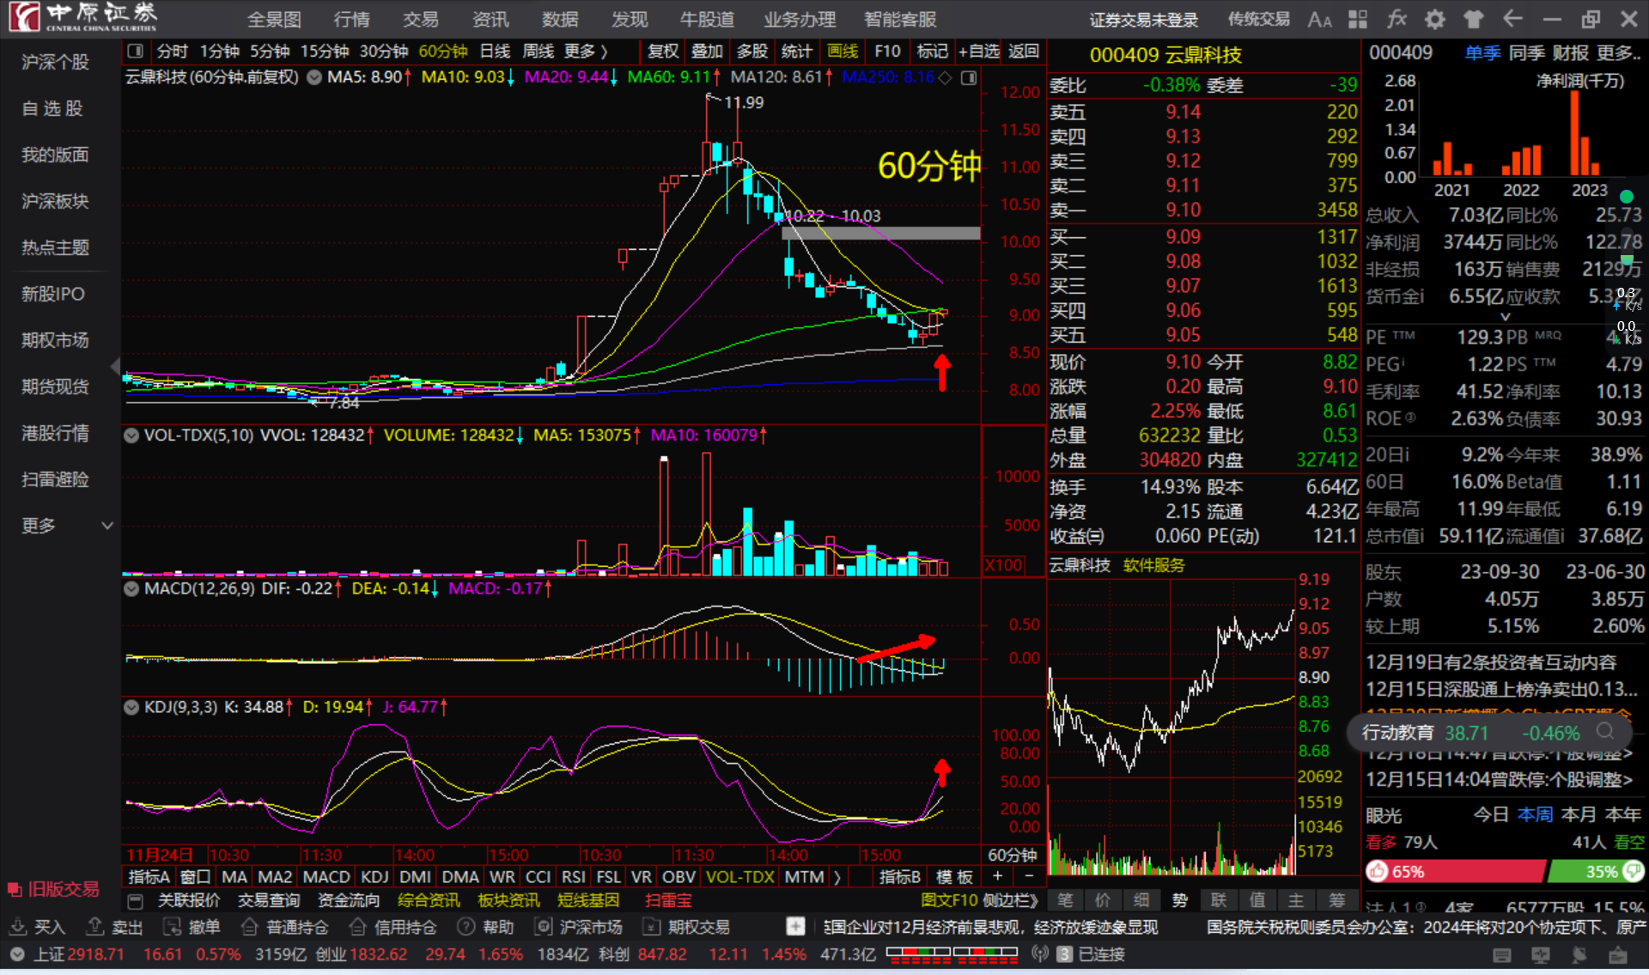This screenshot has height=975, width=1649.
Task: Click the satellite dish icon in status bar
Action: pyautogui.click(x=1579, y=955)
